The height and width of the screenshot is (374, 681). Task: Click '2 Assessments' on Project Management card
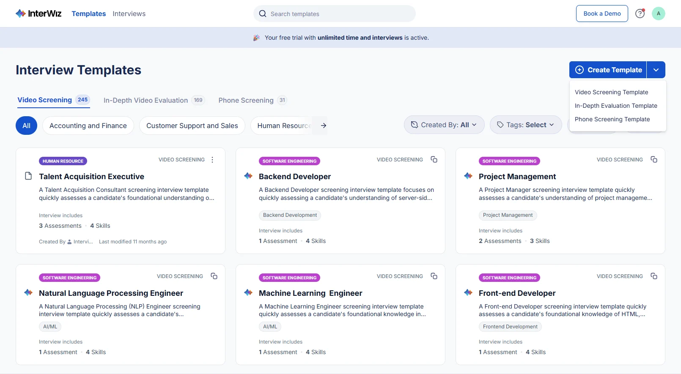pos(500,241)
